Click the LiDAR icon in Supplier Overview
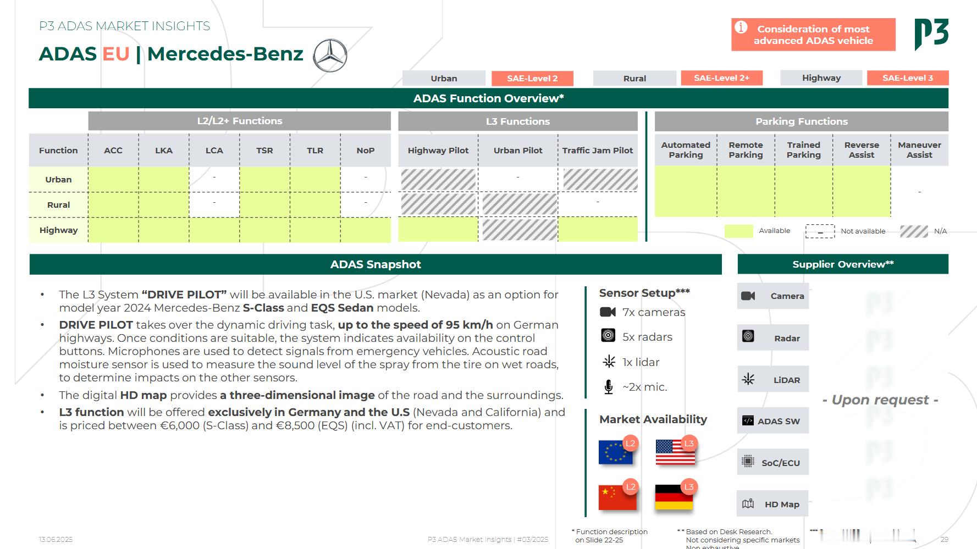977x549 pixels. [x=748, y=379]
